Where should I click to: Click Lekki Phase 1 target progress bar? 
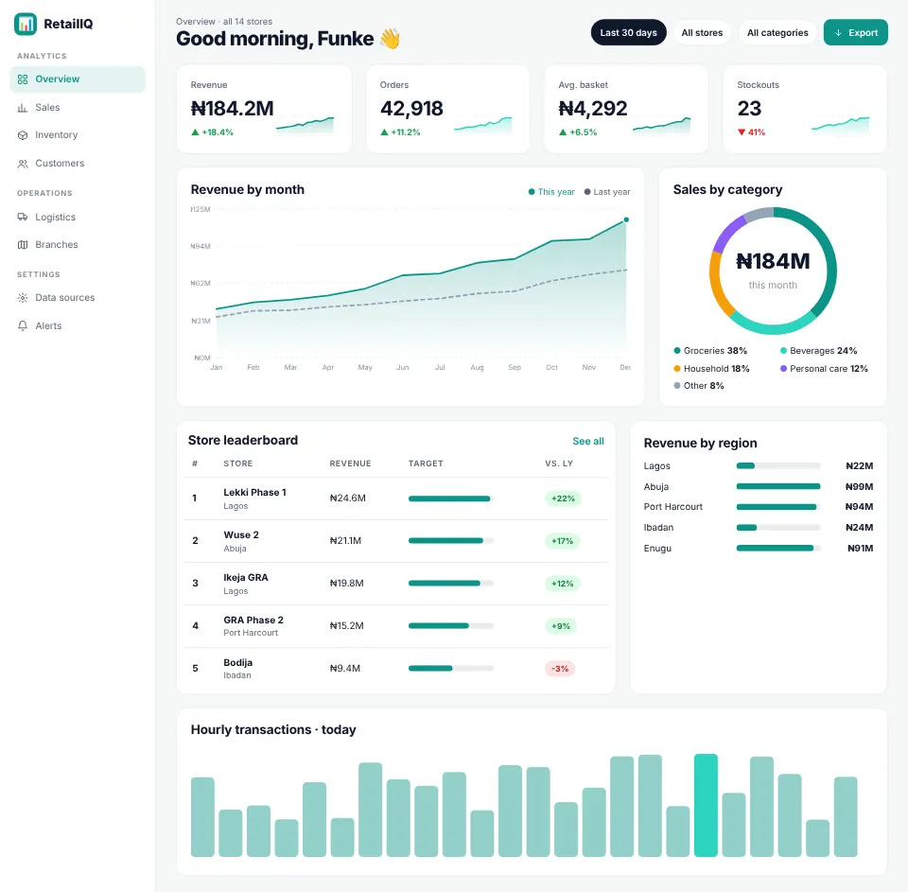[450, 498]
